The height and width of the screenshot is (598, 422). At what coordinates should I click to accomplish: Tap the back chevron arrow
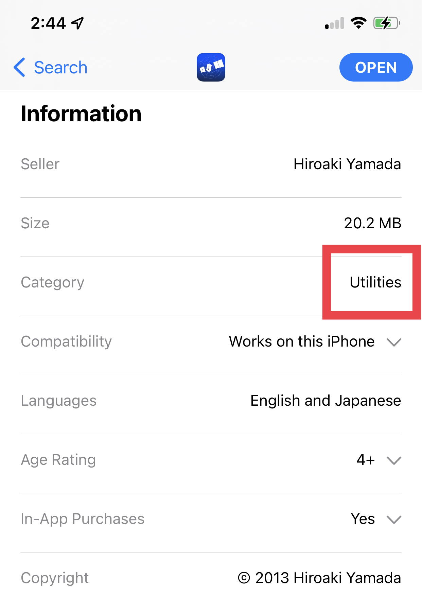pyautogui.click(x=19, y=67)
